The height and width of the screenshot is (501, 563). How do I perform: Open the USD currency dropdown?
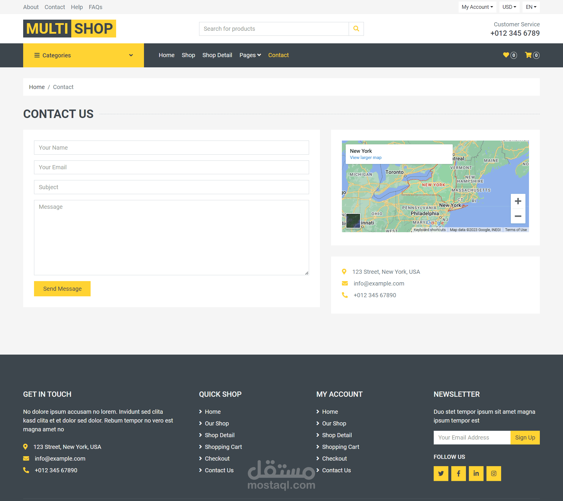[509, 7]
